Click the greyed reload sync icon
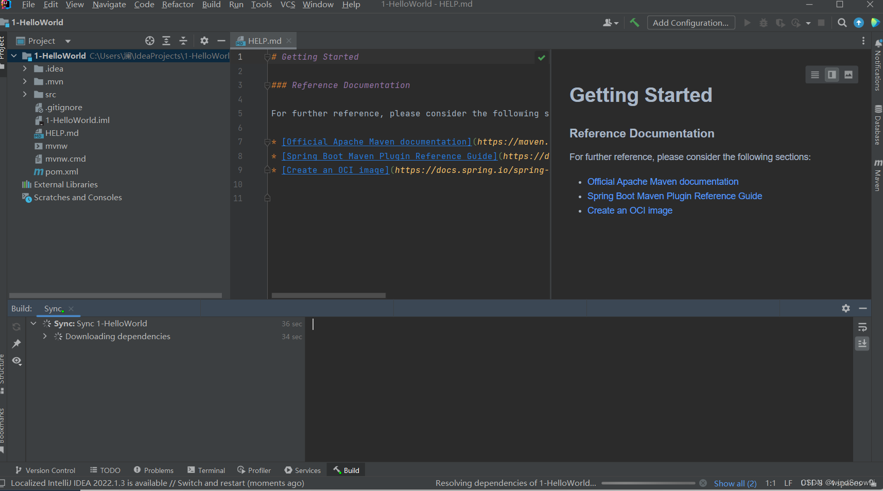The width and height of the screenshot is (883, 491). tap(16, 327)
